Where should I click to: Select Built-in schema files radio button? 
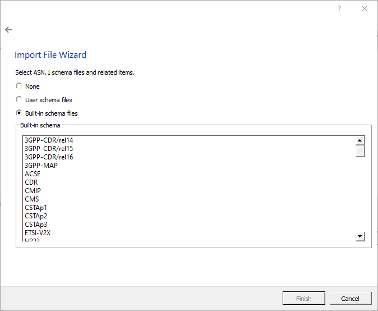19,113
